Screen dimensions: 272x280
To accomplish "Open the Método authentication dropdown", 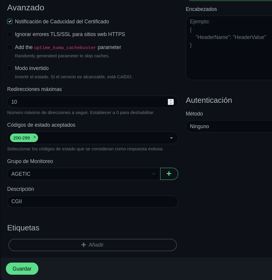I will coord(229,126).
